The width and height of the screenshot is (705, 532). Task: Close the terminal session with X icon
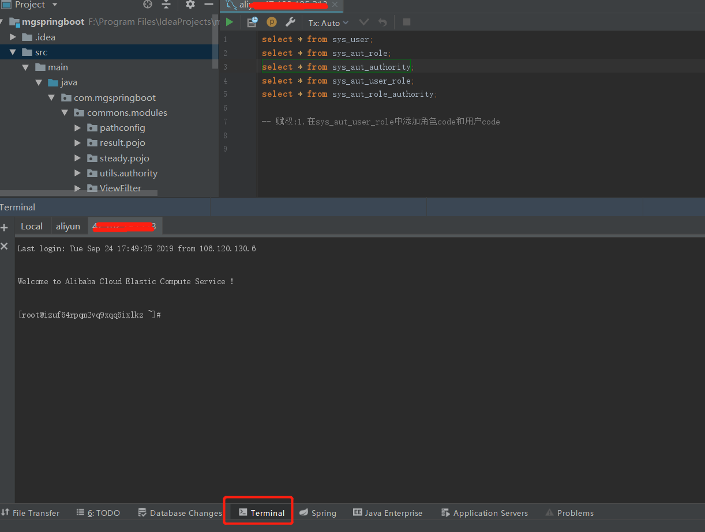tap(5, 246)
